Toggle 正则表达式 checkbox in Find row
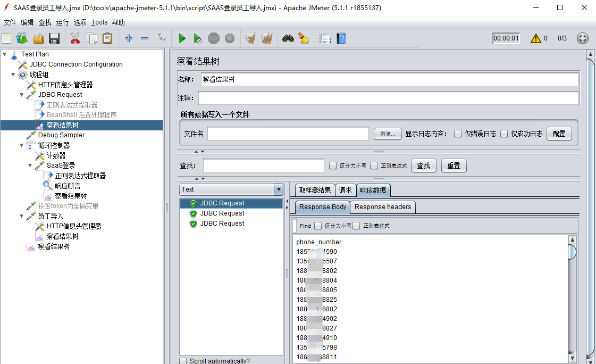This screenshot has width=596, height=364. point(356,226)
